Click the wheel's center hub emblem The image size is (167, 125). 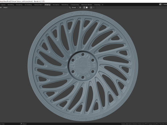tap(83, 66)
